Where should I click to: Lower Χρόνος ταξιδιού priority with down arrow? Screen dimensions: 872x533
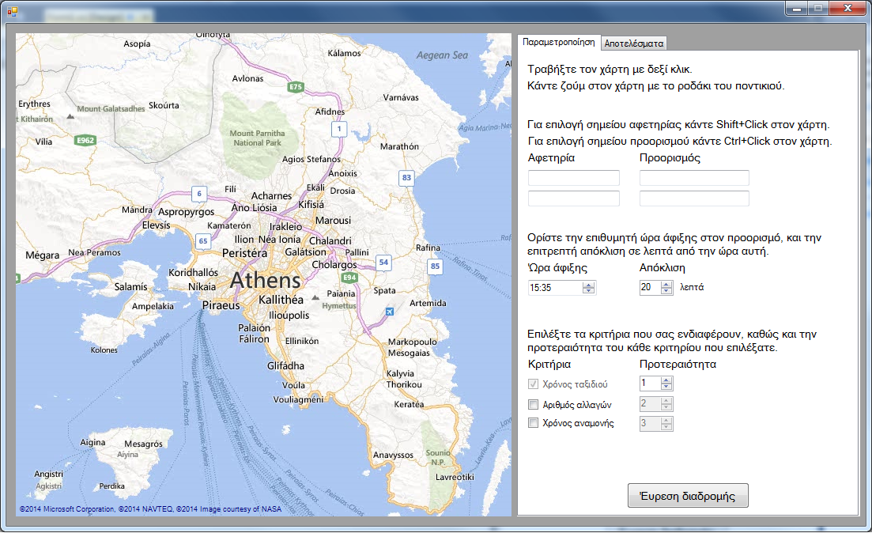(666, 386)
